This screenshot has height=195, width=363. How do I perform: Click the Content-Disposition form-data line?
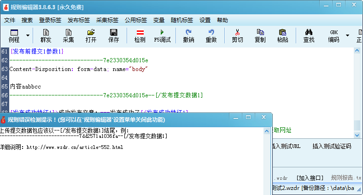78,69
